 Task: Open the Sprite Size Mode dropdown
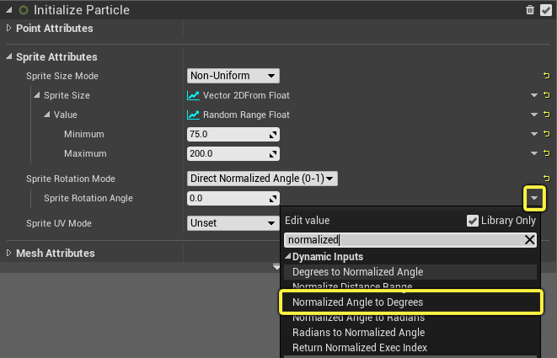tap(233, 76)
